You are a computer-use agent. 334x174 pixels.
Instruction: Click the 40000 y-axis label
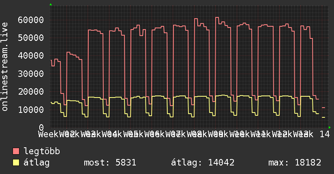pos(31,56)
